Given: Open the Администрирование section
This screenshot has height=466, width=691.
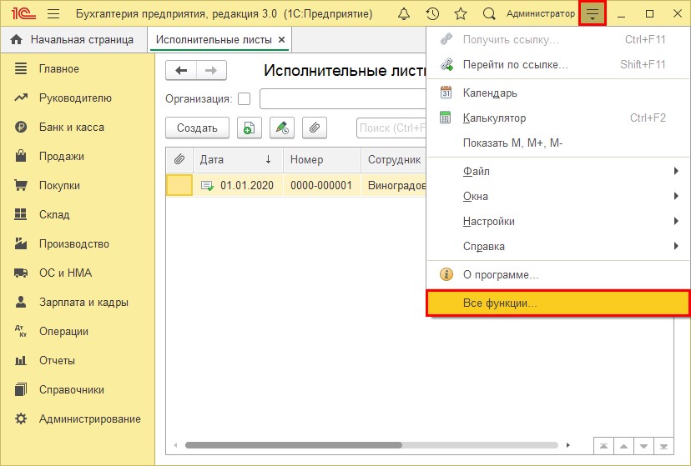Looking at the screenshot, I should pyautogui.click(x=89, y=418).
